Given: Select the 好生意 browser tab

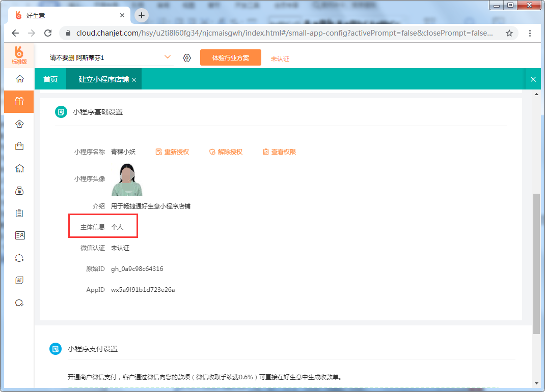Looking at the screenshot, I should pyautogui.click(x=69, y=15).
